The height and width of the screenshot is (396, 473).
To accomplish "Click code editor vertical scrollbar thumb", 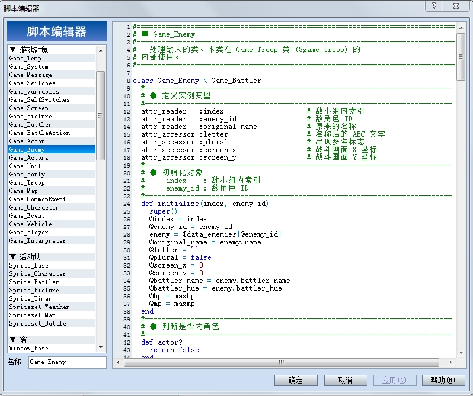I will point(461,57).
